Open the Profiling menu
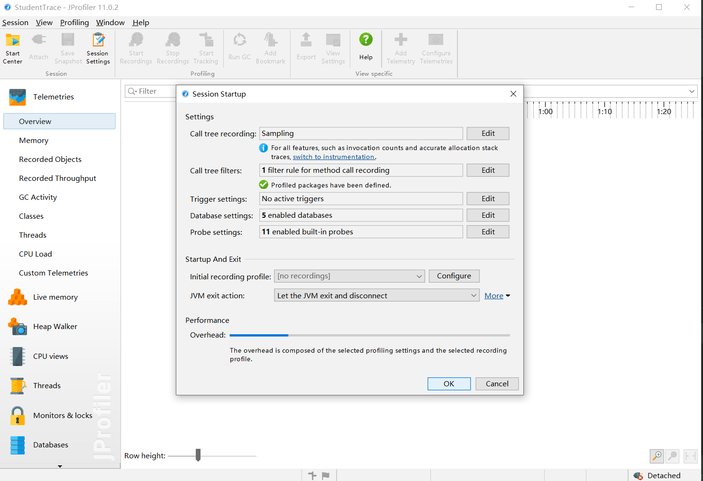Viewport: 703px width, 481px height. (74, 23)
